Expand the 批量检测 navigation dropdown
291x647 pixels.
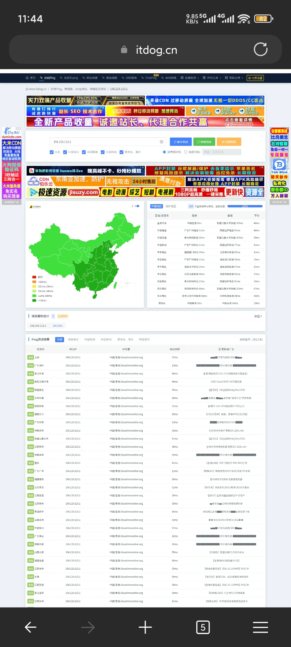189,78
